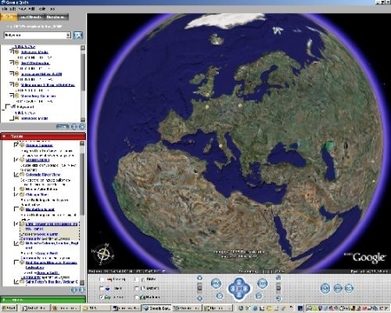Switch to the Local Search tab
Screen dimensions: 391x313
point(31,17)
